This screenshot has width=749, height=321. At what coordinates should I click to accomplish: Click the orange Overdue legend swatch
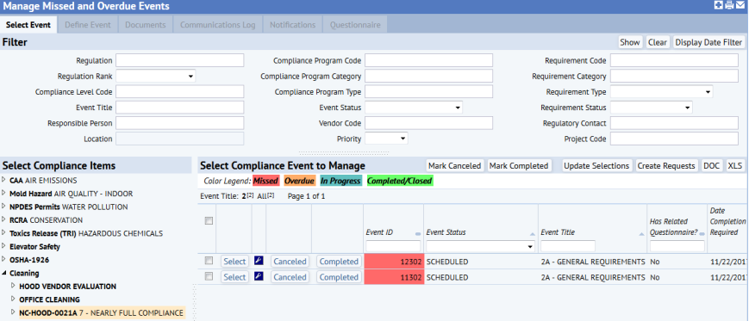coord(299,181)
